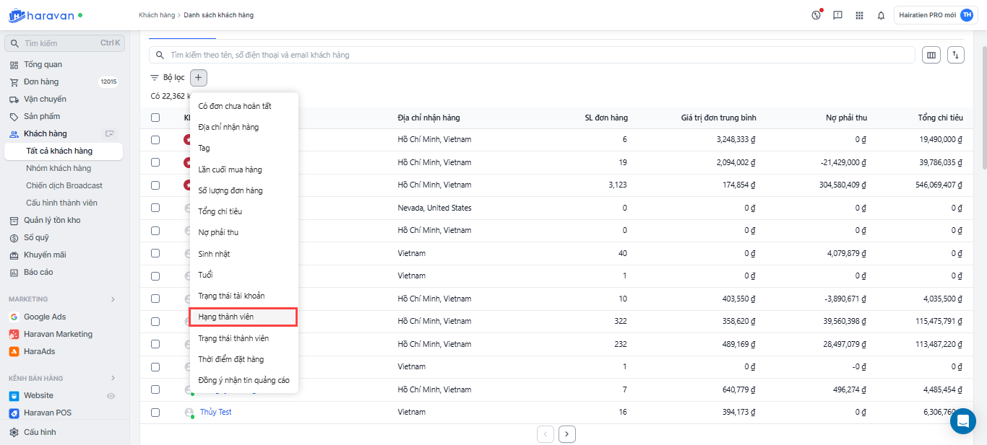
Task: Click the notification bell icon
Action: click(x=881, y=15)
